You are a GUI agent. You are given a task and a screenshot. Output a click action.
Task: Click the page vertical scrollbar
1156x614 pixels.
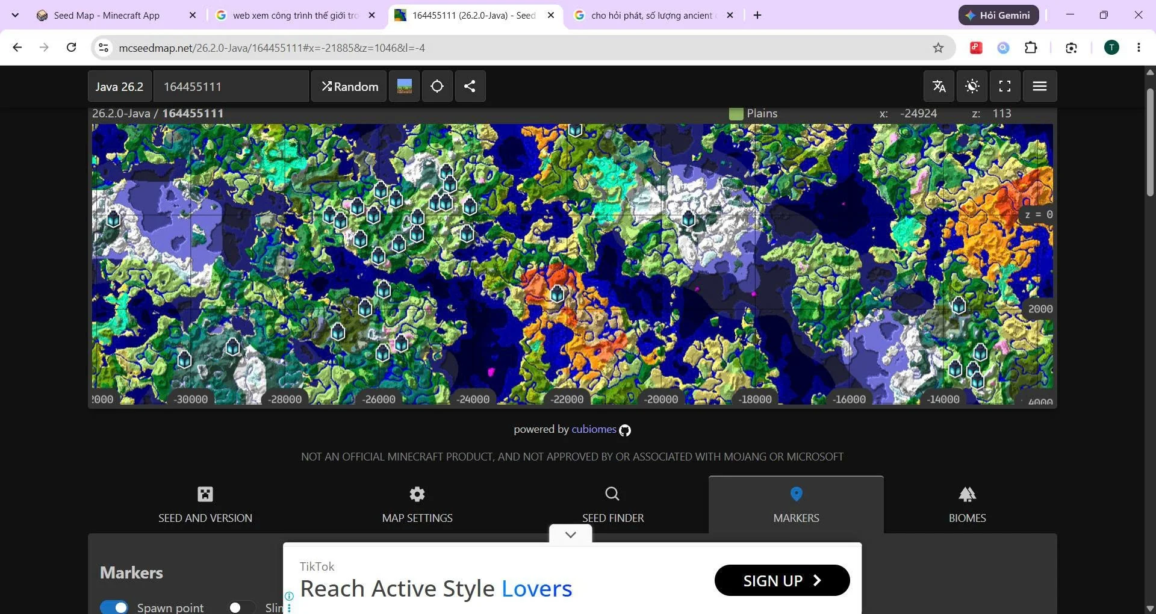[1150, 142]
